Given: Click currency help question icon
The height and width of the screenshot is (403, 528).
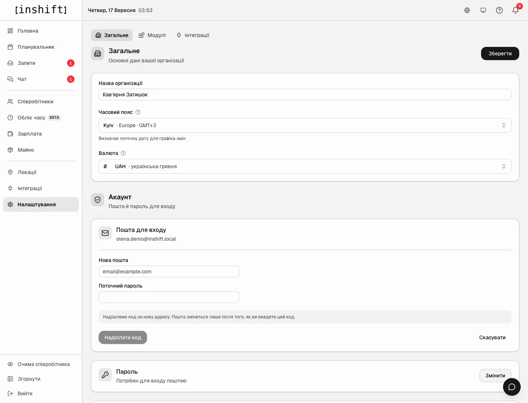Looking at the screenshot, I should pos(123,153).
